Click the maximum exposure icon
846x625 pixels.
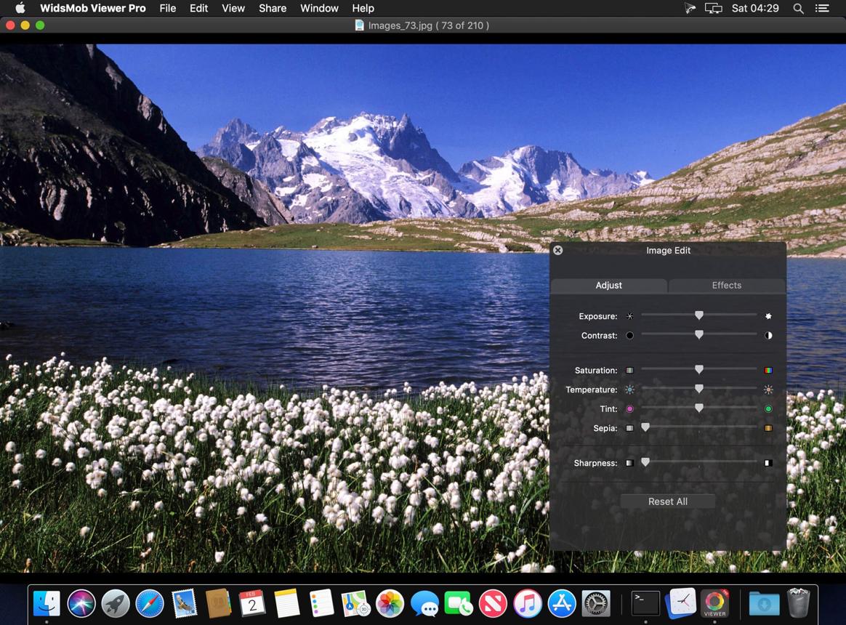point(768,316)
